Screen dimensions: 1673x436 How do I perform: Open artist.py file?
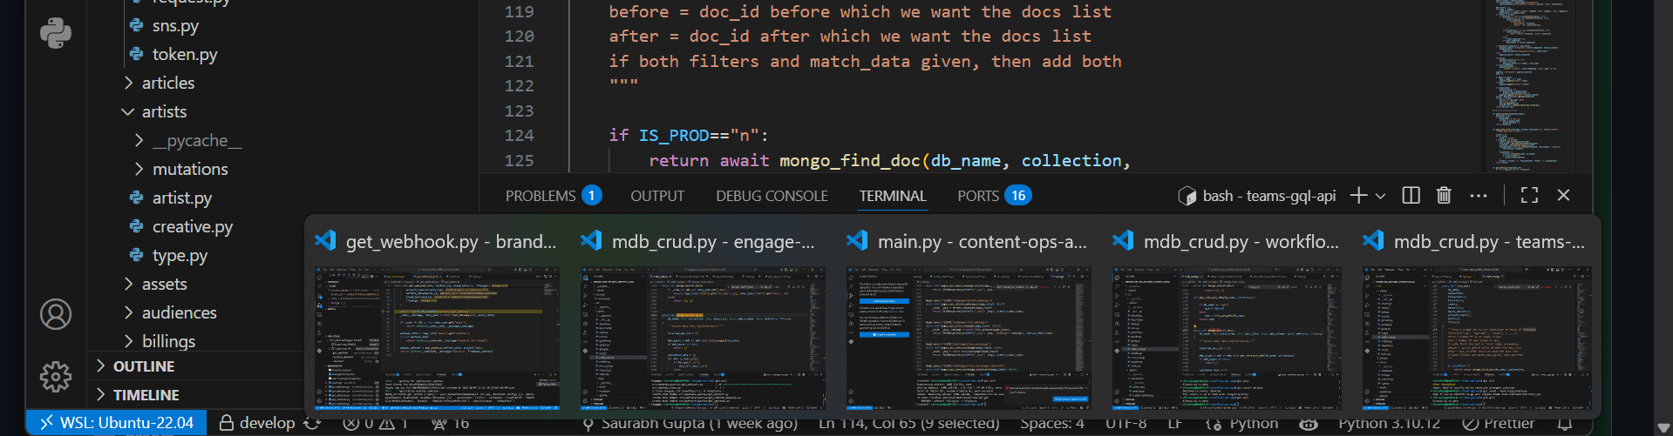click(x=182, y=198)
